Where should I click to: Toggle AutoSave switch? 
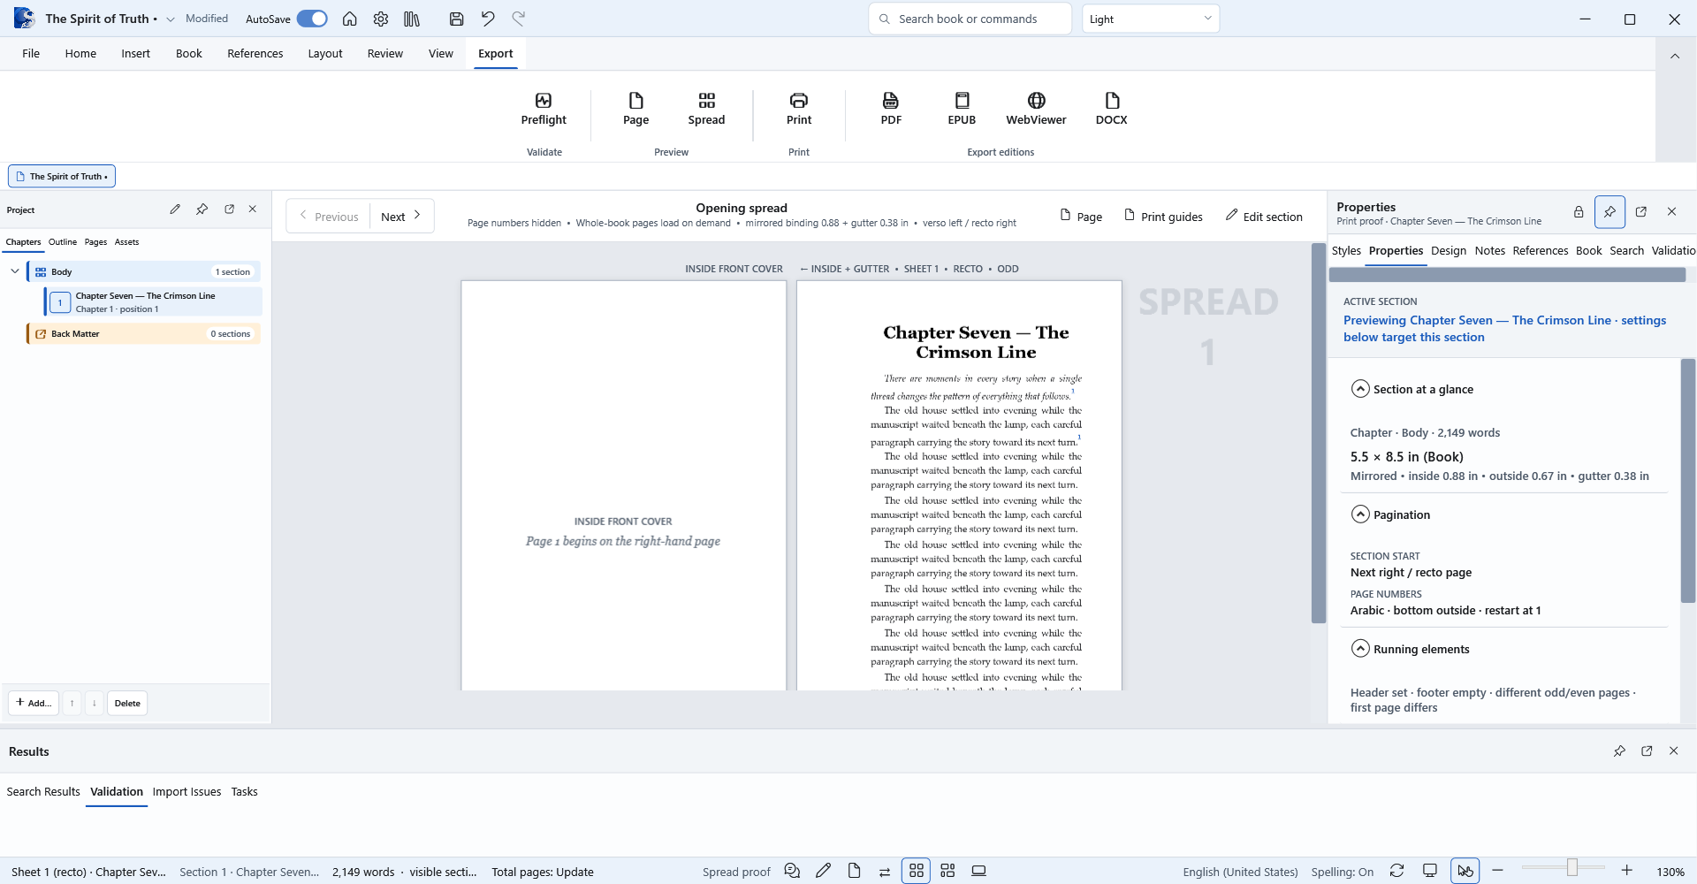312,19
